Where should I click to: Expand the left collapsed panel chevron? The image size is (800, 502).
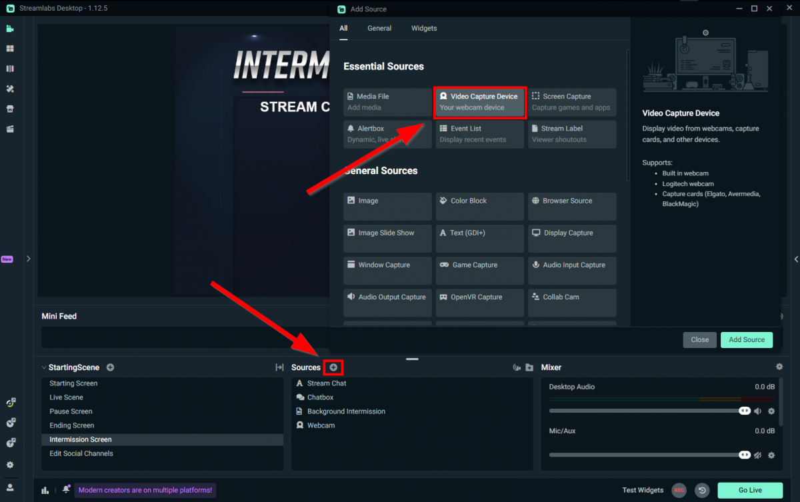(x=28, y=259)
